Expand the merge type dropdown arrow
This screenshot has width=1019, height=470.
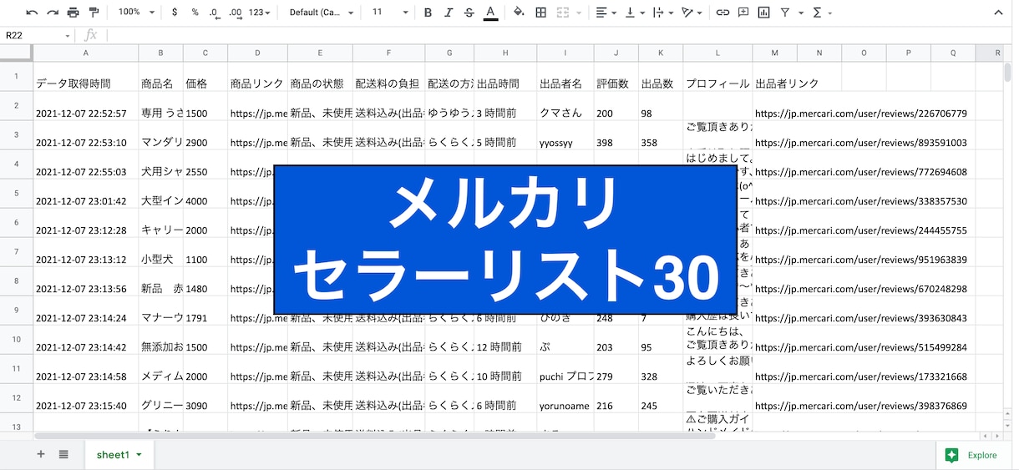[577, 13]
